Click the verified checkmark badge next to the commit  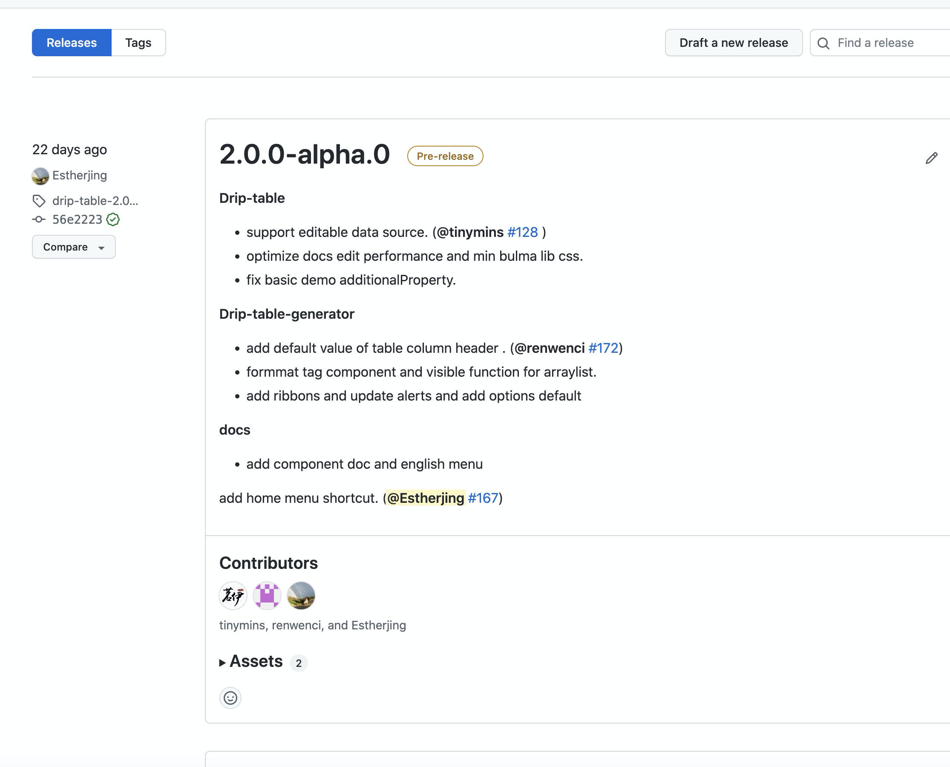(x=113, y=219)
